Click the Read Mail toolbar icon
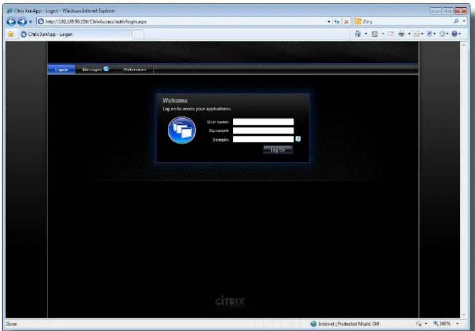This screenshot has height=331, width=475. tap(391, 34)
